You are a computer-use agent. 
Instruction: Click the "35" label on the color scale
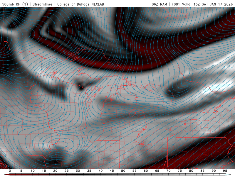tap(89, 171)
